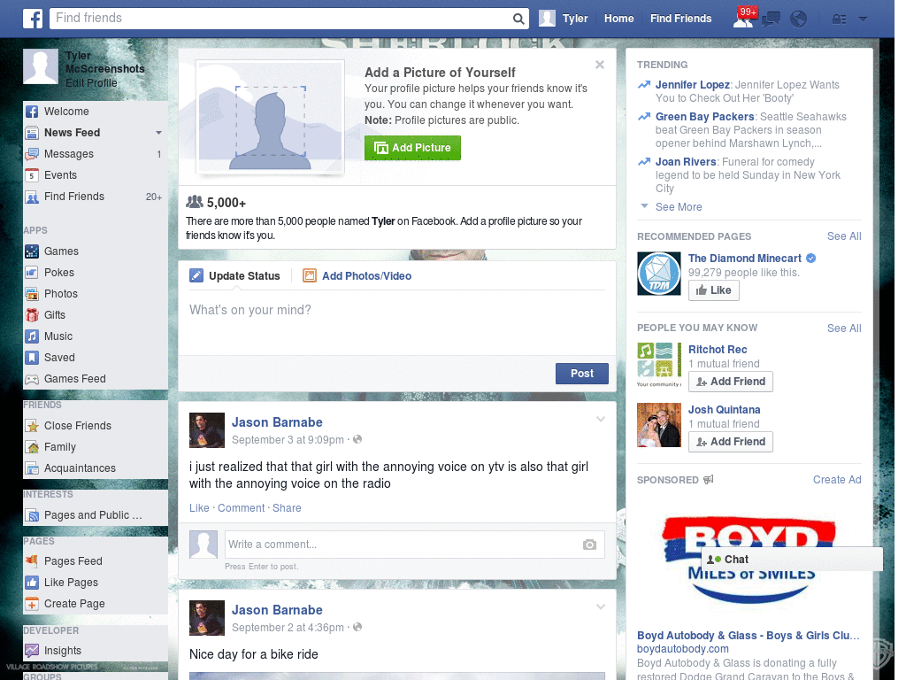Add Ritchot Rec as a friend
This screenshot has height=680, width=906.
[730, 382]
